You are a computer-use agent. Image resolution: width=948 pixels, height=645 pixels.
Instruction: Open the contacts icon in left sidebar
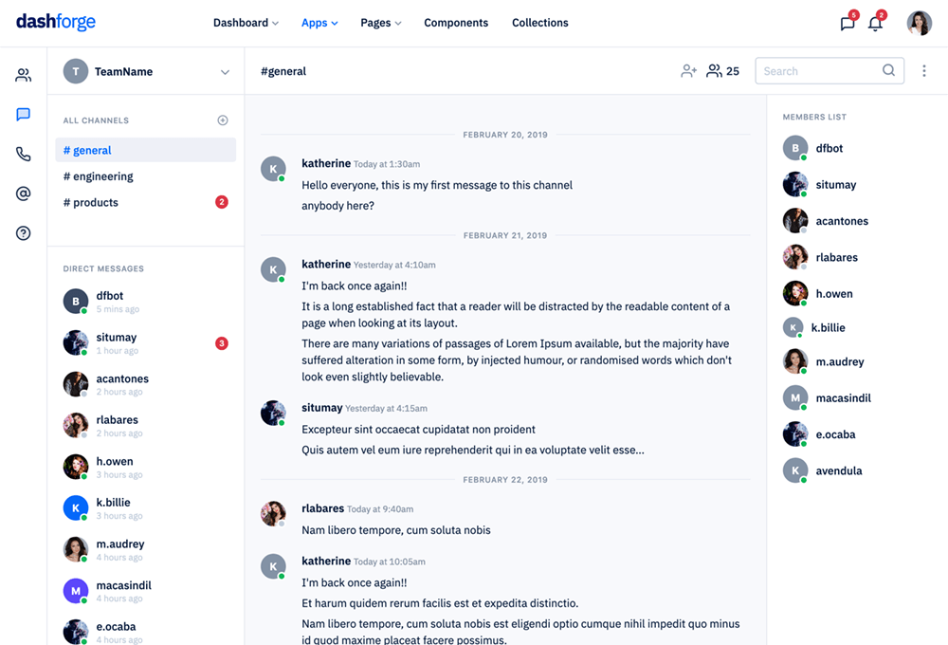click(x=24, y=76)
